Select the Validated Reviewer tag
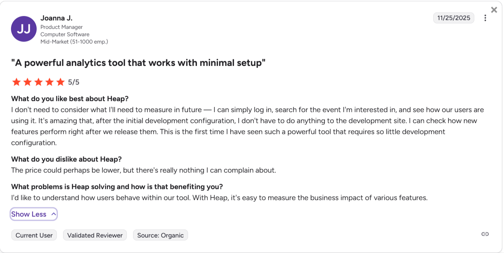 (95, 235)
